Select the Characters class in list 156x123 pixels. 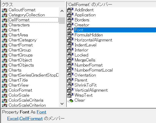[x=19, y=25]
